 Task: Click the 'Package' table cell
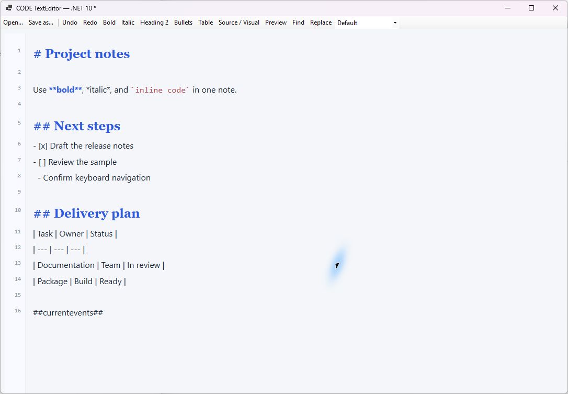52,282
